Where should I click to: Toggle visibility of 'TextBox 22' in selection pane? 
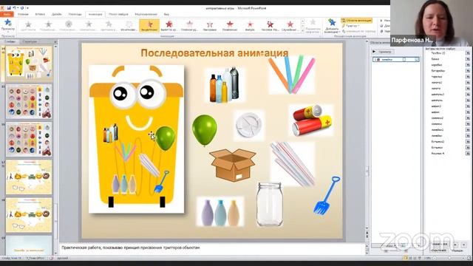pos(468,53)
